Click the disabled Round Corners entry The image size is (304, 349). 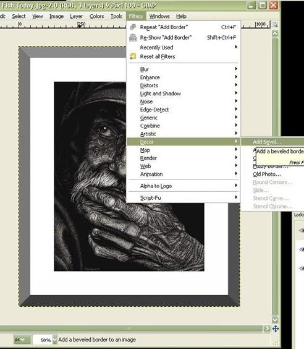[272, 182]
